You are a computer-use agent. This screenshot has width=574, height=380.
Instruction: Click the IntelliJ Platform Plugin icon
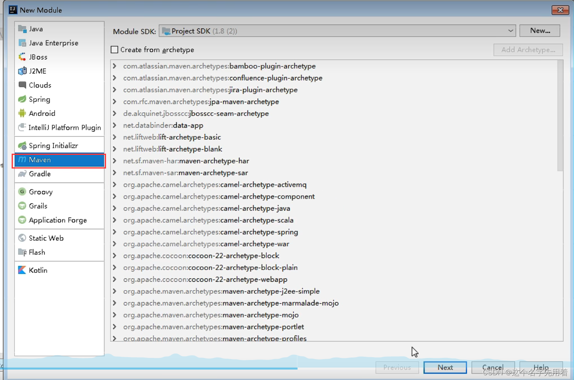click(x=22, y=127)
